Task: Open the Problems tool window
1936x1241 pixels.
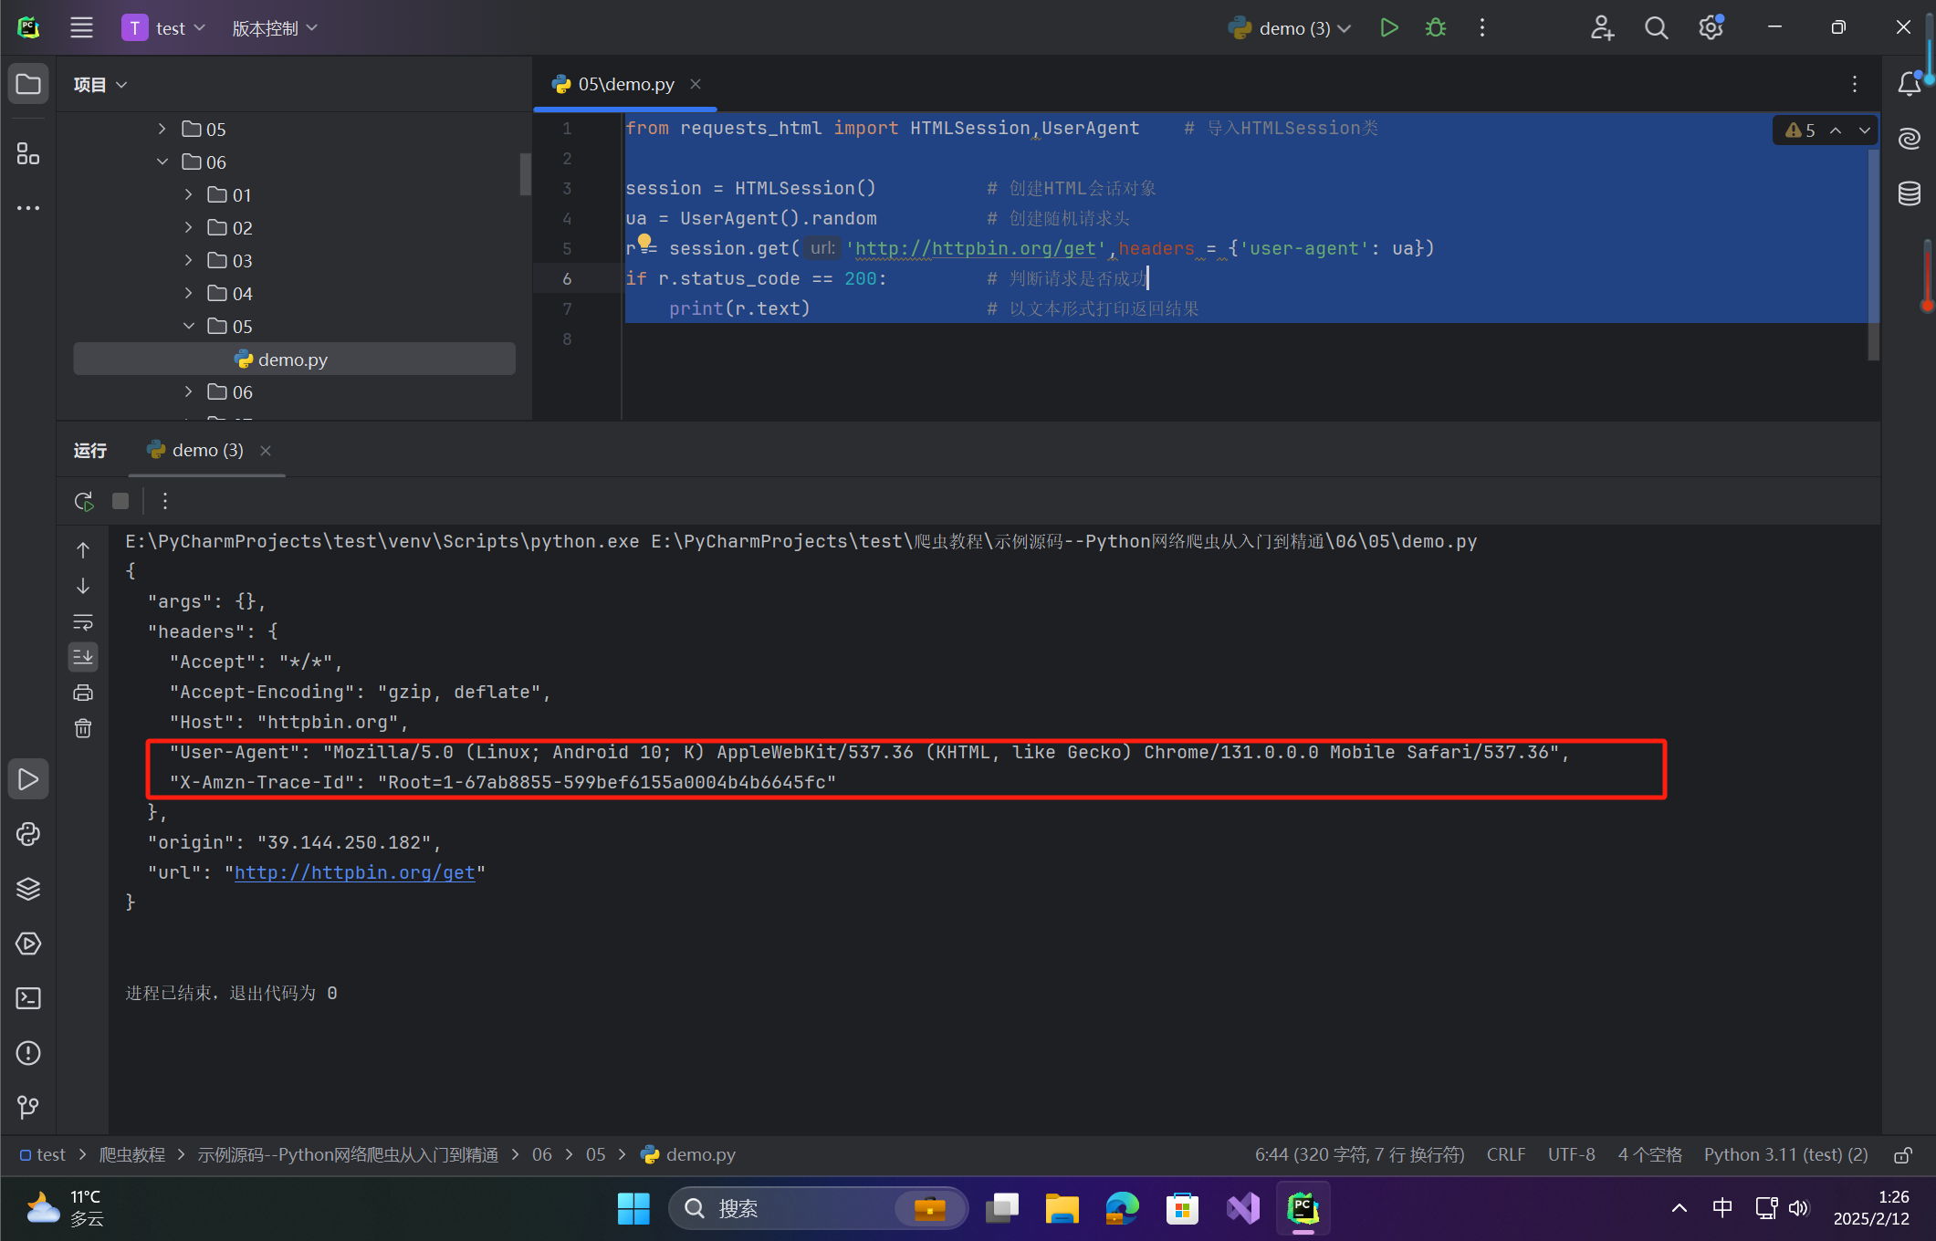Action: (x=28, y=1053)
